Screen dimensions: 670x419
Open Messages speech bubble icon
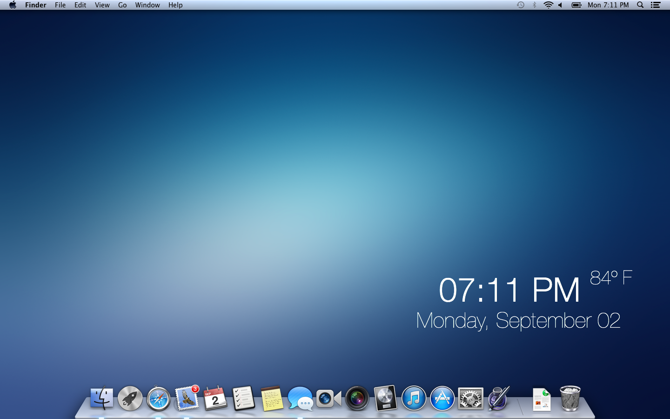300,399
